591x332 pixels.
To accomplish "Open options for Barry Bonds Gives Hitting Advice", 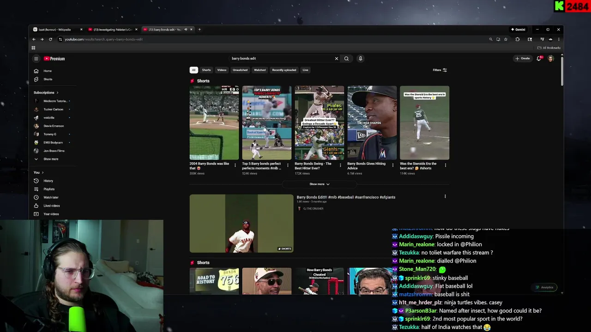I will click(x=393, y=165).
